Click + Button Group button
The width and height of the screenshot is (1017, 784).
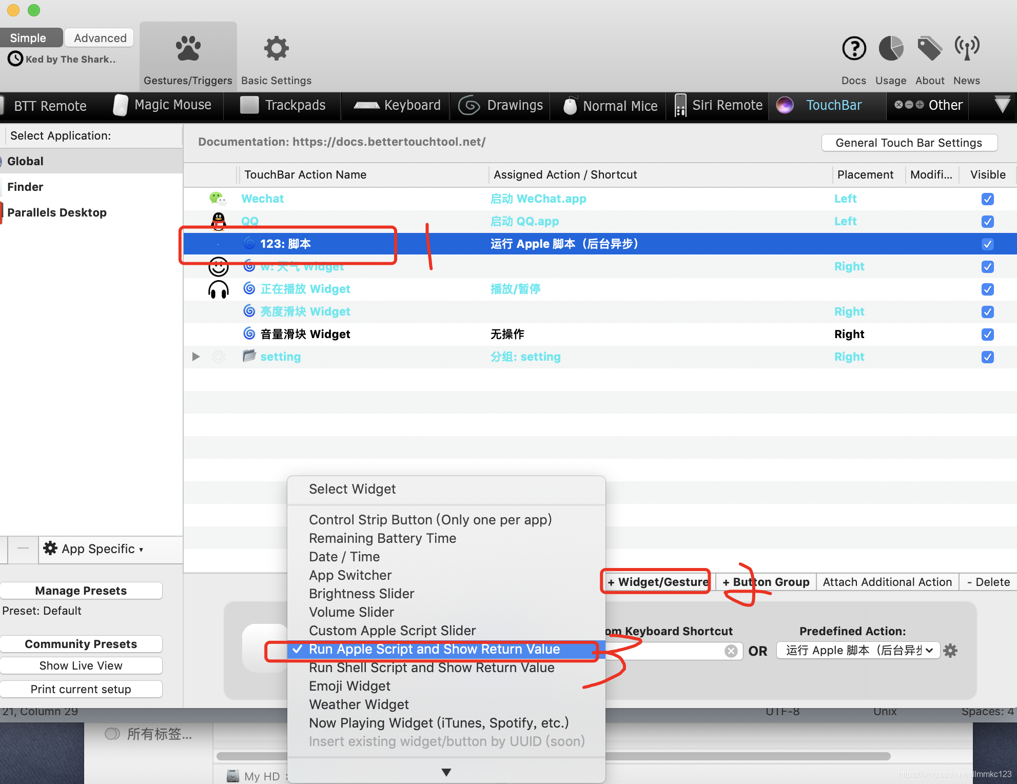[x=766, y=582]
